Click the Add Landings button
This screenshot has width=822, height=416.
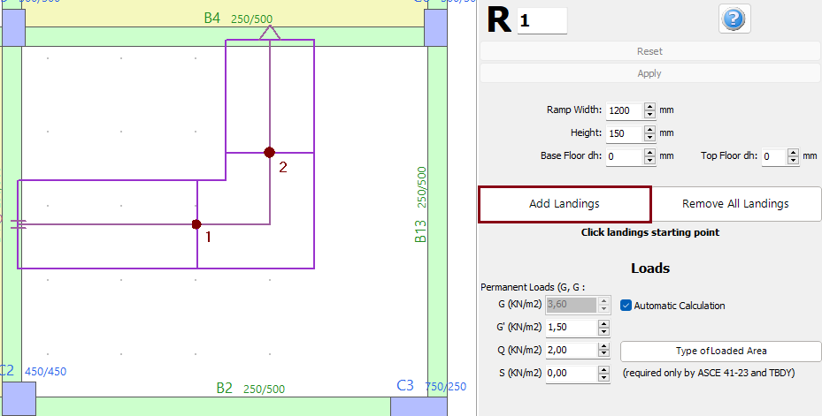tap(565, 204)
